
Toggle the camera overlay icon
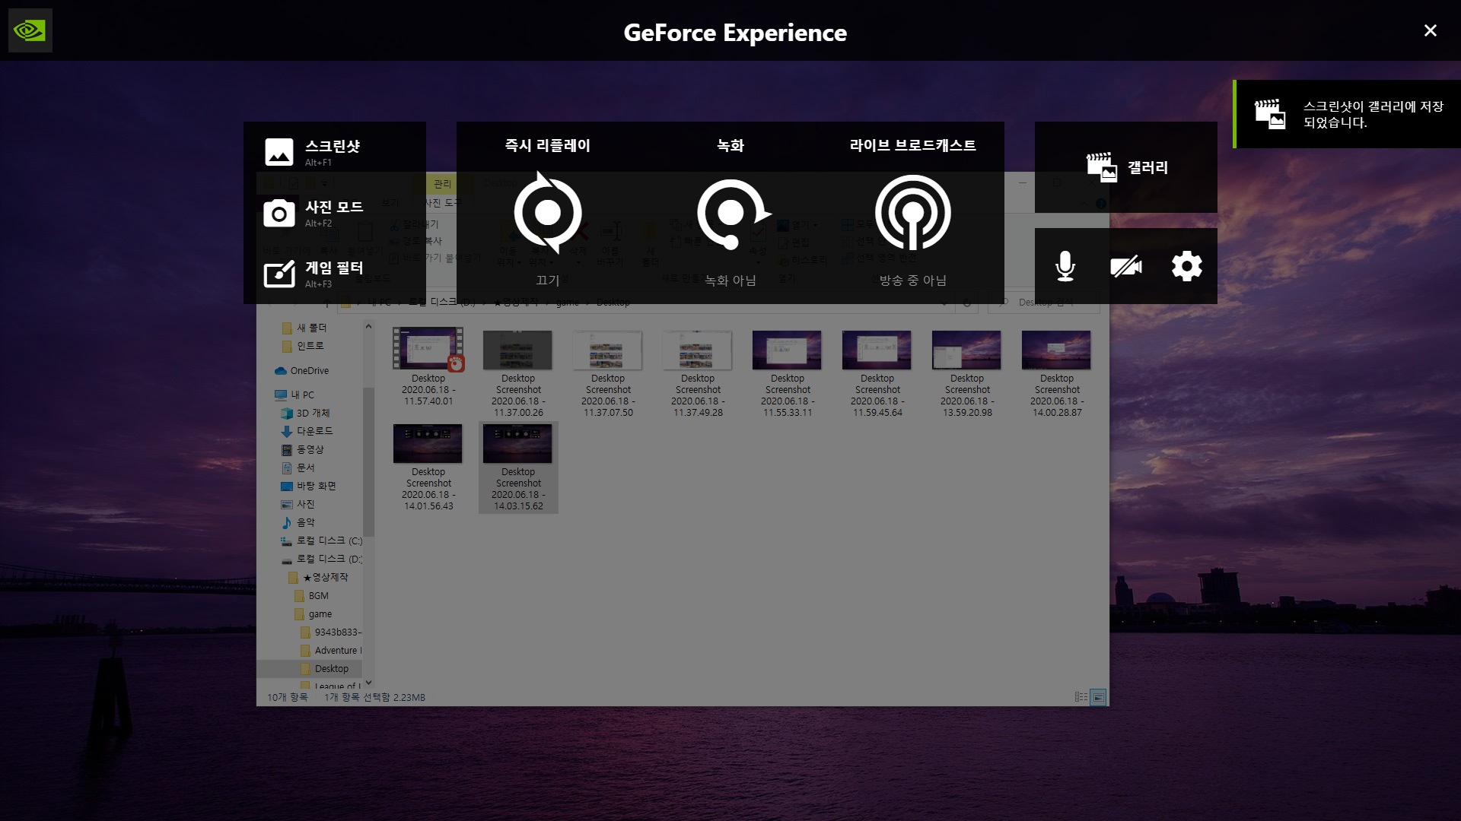pos(1126,266)
